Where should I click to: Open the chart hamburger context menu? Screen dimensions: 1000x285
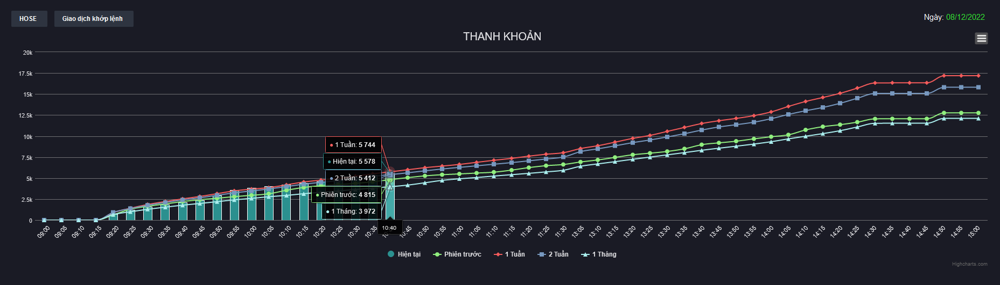(x=981, y=38)
